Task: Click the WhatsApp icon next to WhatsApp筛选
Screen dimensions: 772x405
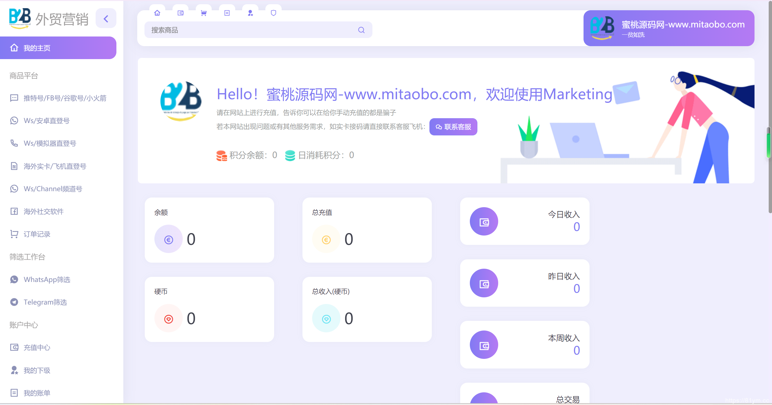Action: 14,280
